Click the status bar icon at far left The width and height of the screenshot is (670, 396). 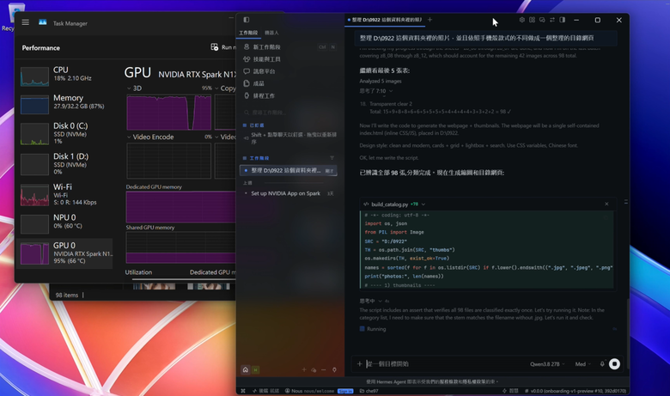(x=243, y=391)
